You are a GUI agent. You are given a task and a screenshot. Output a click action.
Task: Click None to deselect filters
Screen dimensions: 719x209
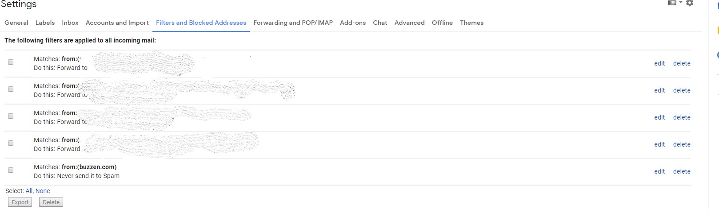43,191
